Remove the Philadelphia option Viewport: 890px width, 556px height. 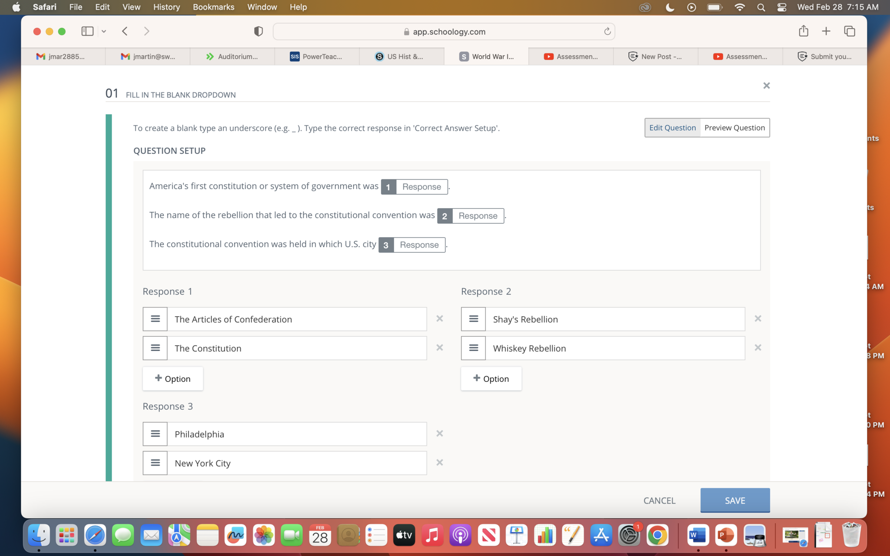pos(439,434)
